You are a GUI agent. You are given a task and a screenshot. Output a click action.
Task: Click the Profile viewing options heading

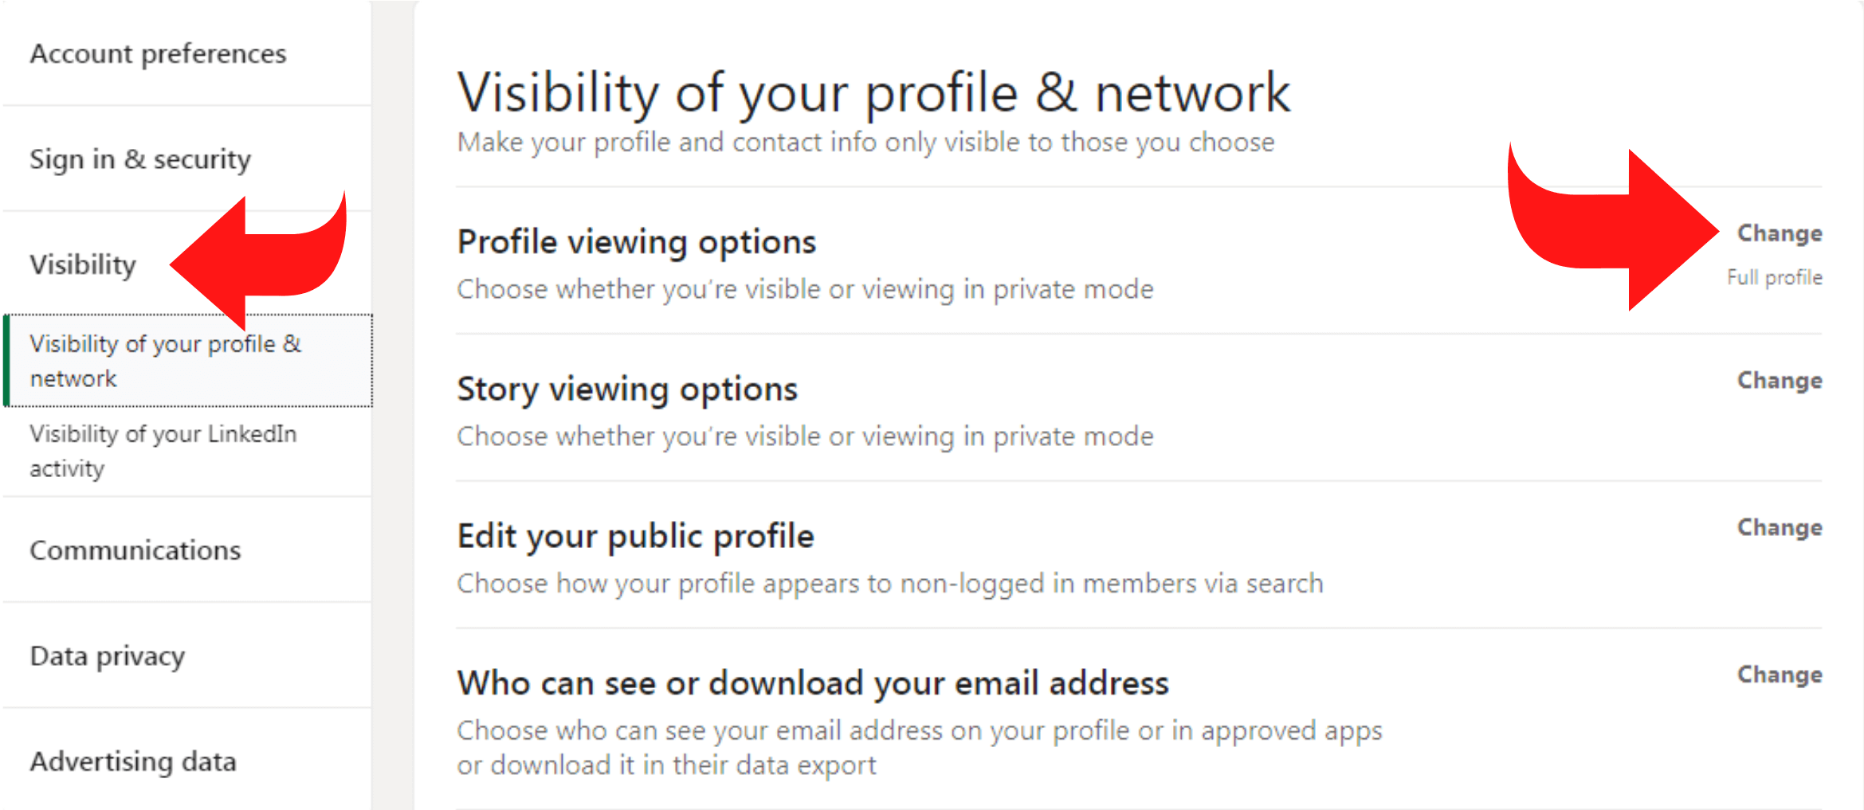point(636,242)
